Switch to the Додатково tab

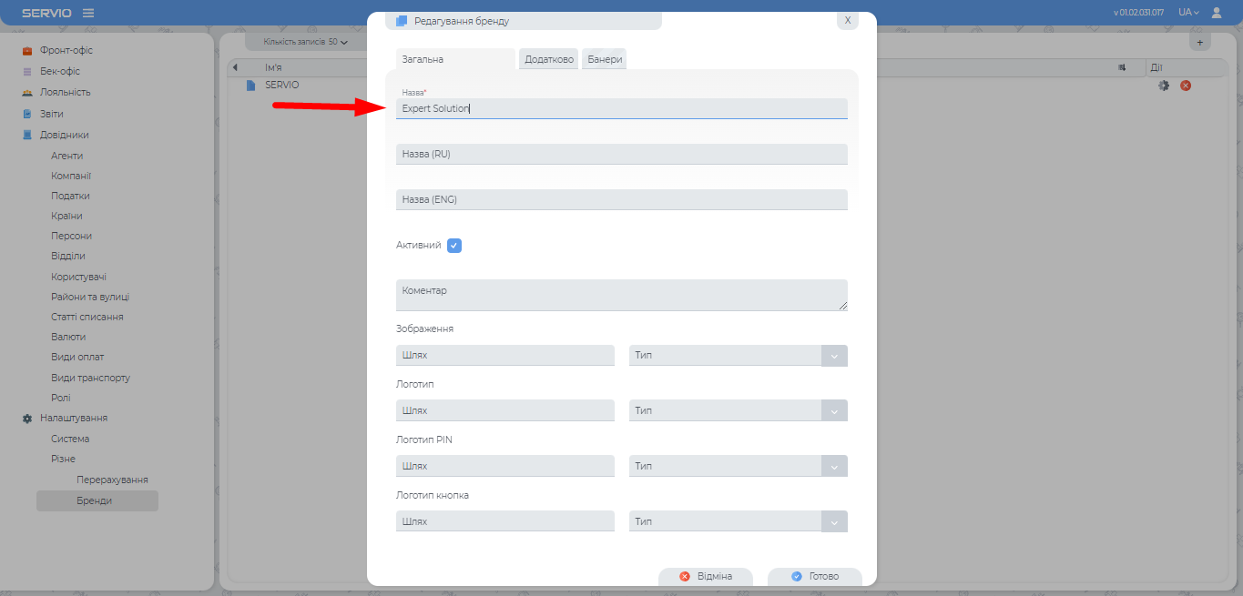point(549,59)
